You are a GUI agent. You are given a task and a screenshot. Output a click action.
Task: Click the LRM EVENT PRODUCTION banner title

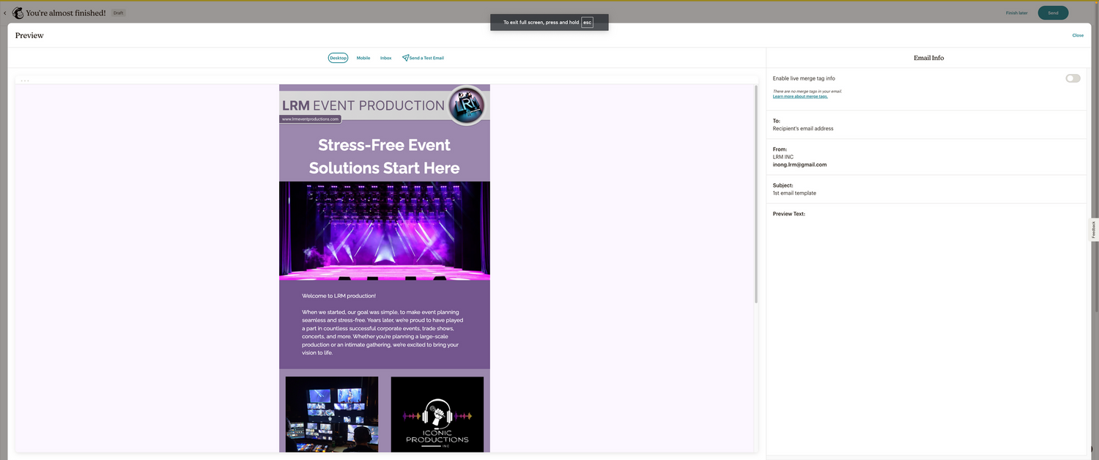(x=363, y=105)
